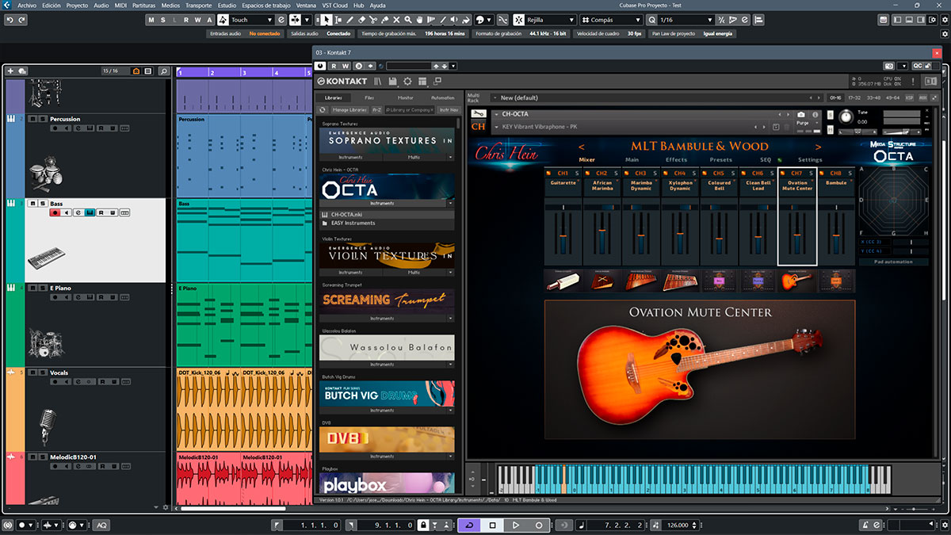Select the Ovation guitar thumbnail icon
Image resolution: width=951 pixels, height=535 pixels.
click(797, 281)
